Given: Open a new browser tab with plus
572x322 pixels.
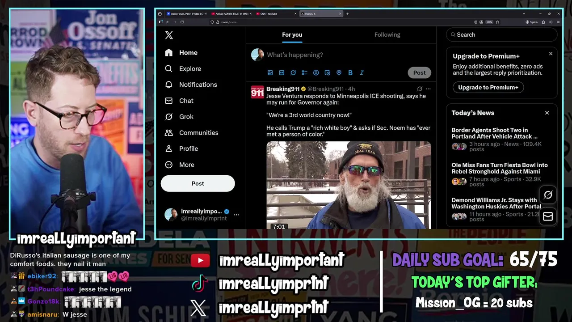Looking at the screenshot, I should 348,14.
